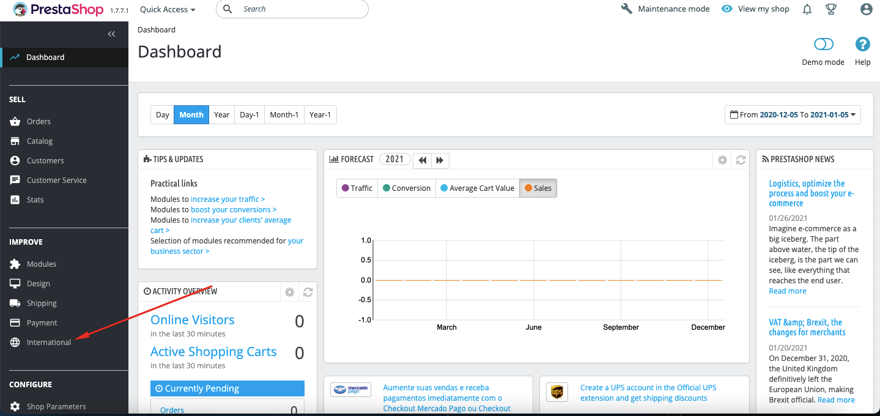Image resolution: width=880 pixels, height=416 pixels.
Task: Open the Quick Access dropdown
Action: 168,9
